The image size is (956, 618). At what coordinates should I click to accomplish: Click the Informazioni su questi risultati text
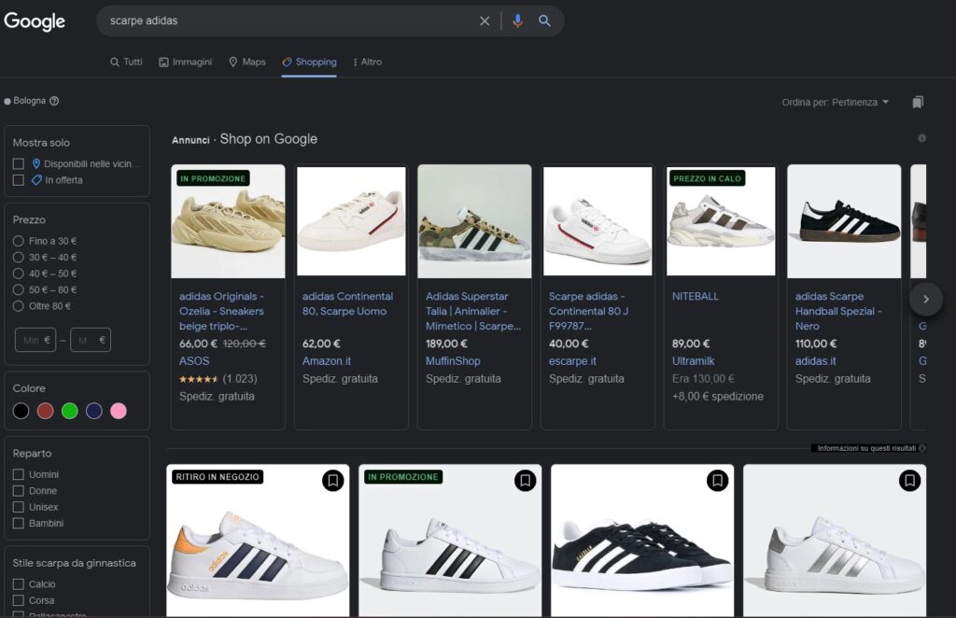pyautogui.click(x=865, y=448)
